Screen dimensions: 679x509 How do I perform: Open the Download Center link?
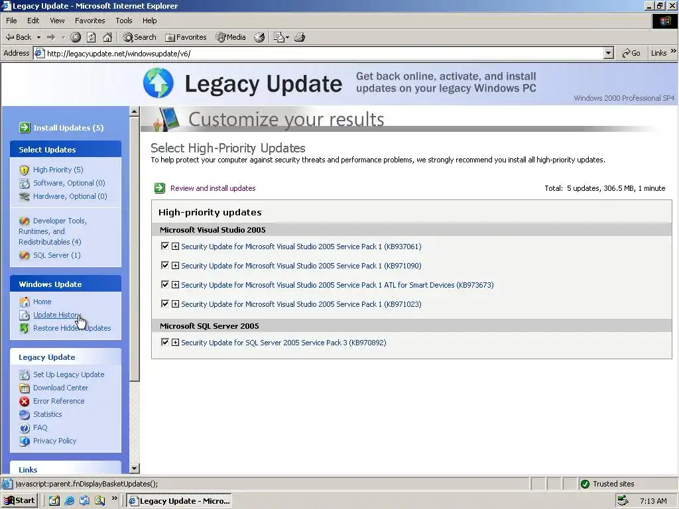[60, 388]
